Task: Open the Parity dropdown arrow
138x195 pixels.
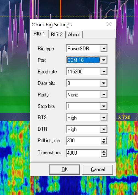Action: pyautogui.click(x=104, y=95)
